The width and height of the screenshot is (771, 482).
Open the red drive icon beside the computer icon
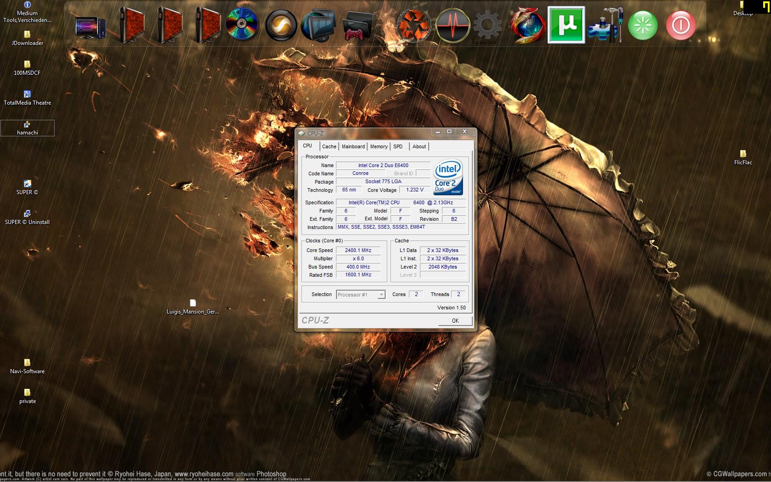(132, 25)
